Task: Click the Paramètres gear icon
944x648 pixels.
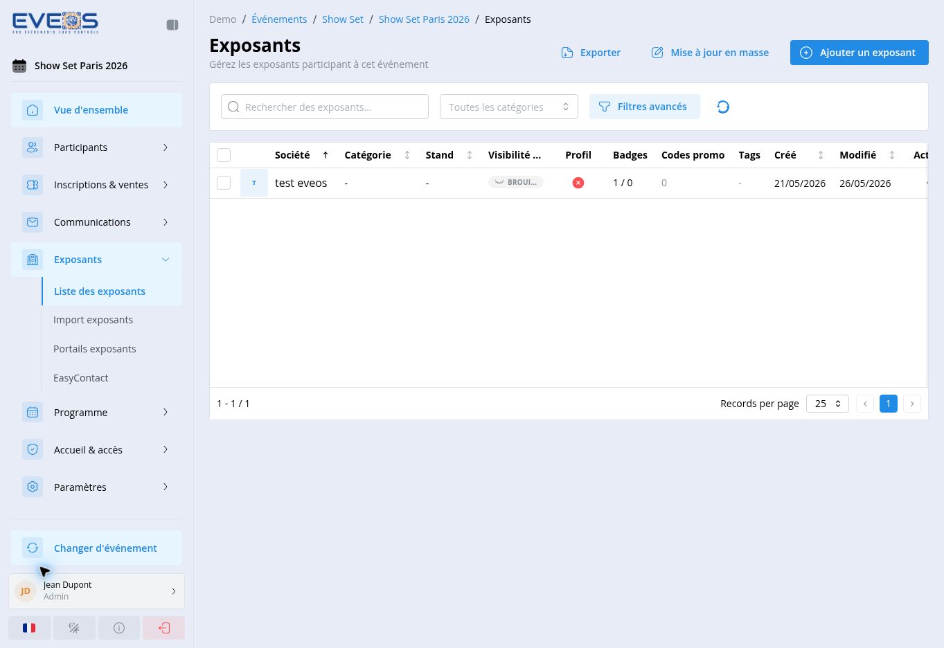Action: point(33,487)
